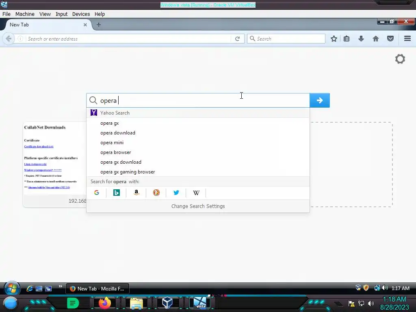Open the VirtualBox File menu
Image resolution: width=416 pixels, height=312 pixels.
point(6,14)
